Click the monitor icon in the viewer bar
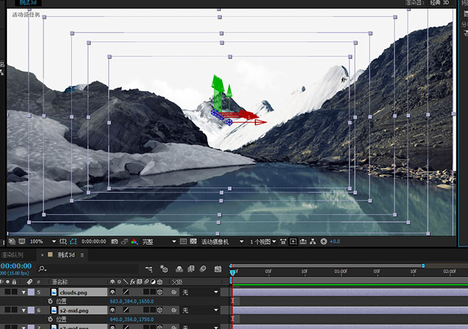 (x=22, y=241)
